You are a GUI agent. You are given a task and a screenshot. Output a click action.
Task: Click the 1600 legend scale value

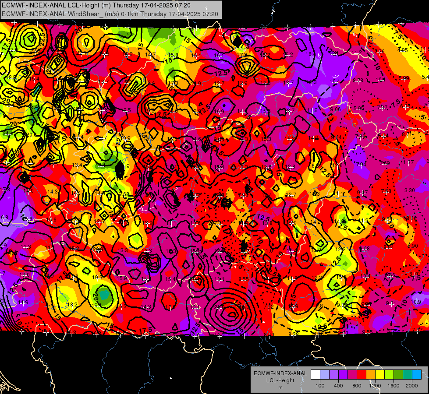tap(394, 386)
